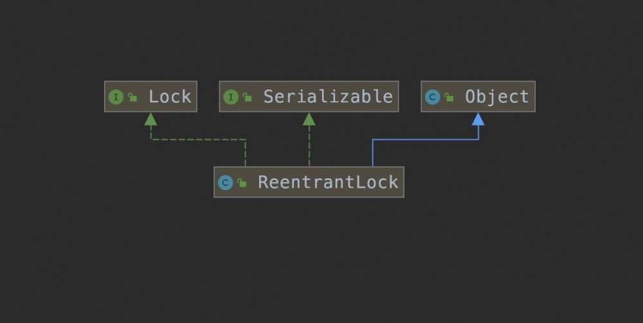The width and height of the screenshot is (643, 323).
Task: Click the green interface icon on Lock node
Action: [x=116, y=97]
